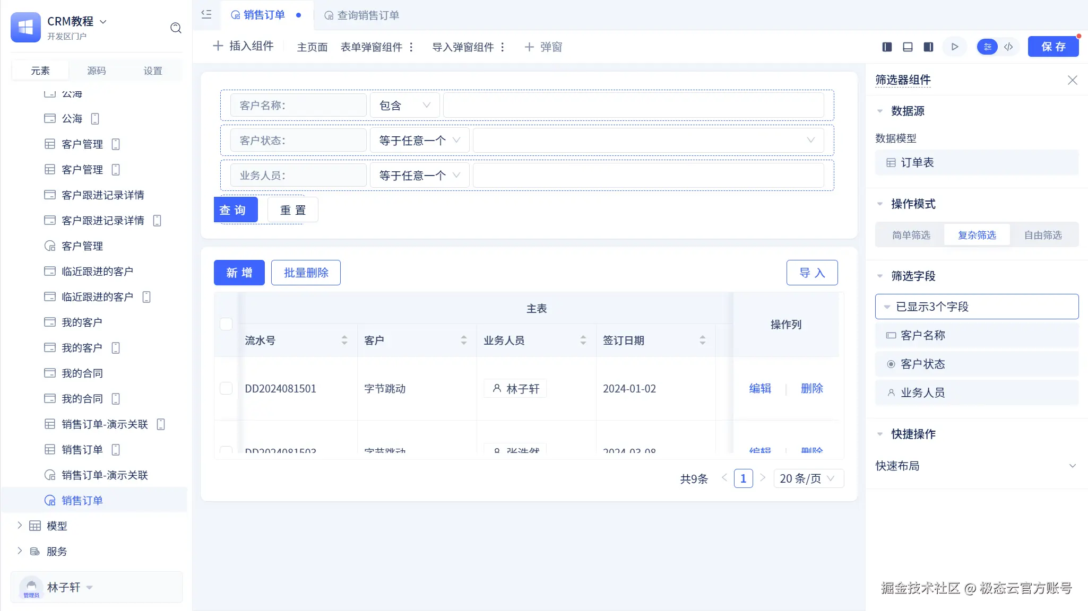Check the row DD2024081501 checkbox
The width and height of the screenshot is (1088, 611).
tap(226, 388)
